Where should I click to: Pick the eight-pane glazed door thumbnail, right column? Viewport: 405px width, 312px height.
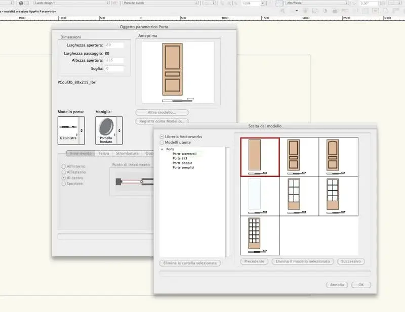click(x=338, y=196)
